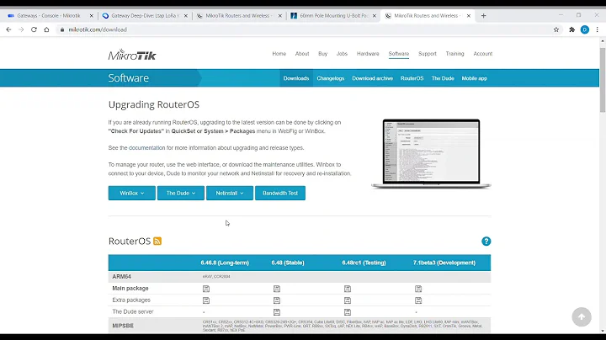Close the 60mm Pole Mounting tab
Screen dimensions: 606x340
374,16
